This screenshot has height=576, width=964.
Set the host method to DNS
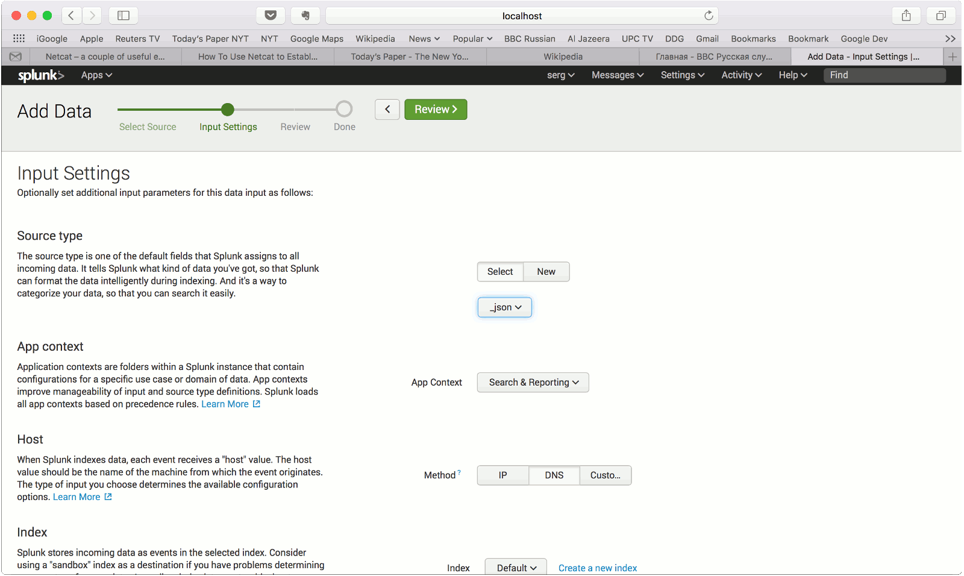554,475
